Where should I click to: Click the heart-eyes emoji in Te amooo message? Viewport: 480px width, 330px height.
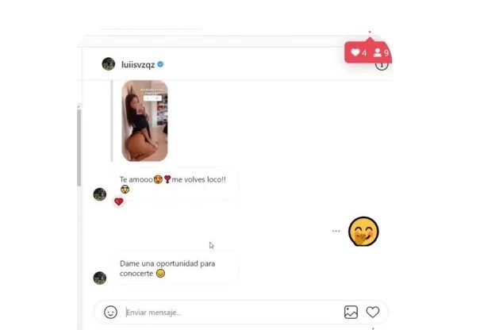158,179
